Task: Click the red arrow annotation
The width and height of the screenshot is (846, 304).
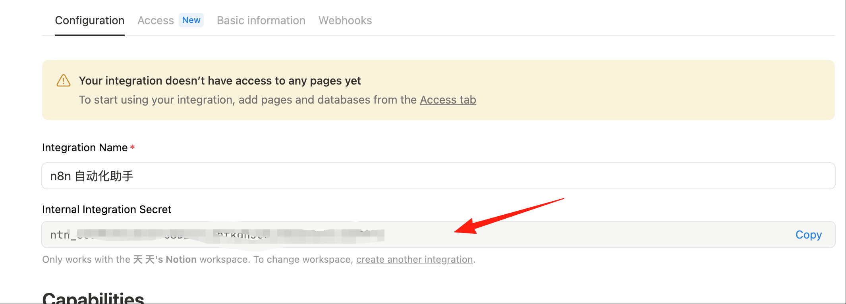Action: pyautogui.click(x=509, y=216)
